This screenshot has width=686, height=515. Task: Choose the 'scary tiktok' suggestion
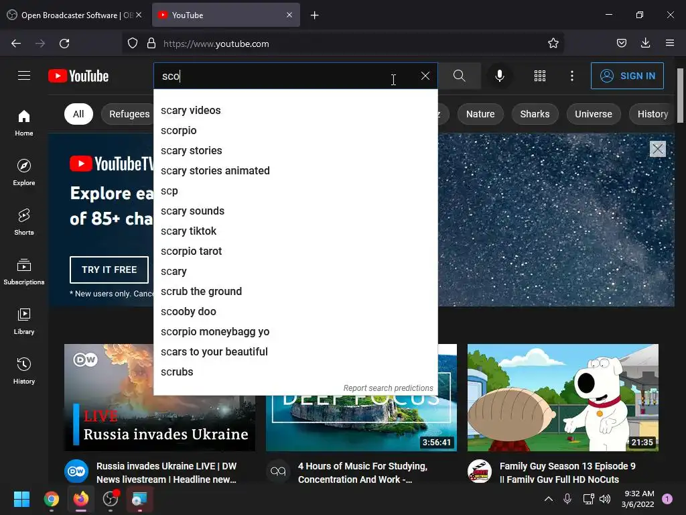coord(295,231)
